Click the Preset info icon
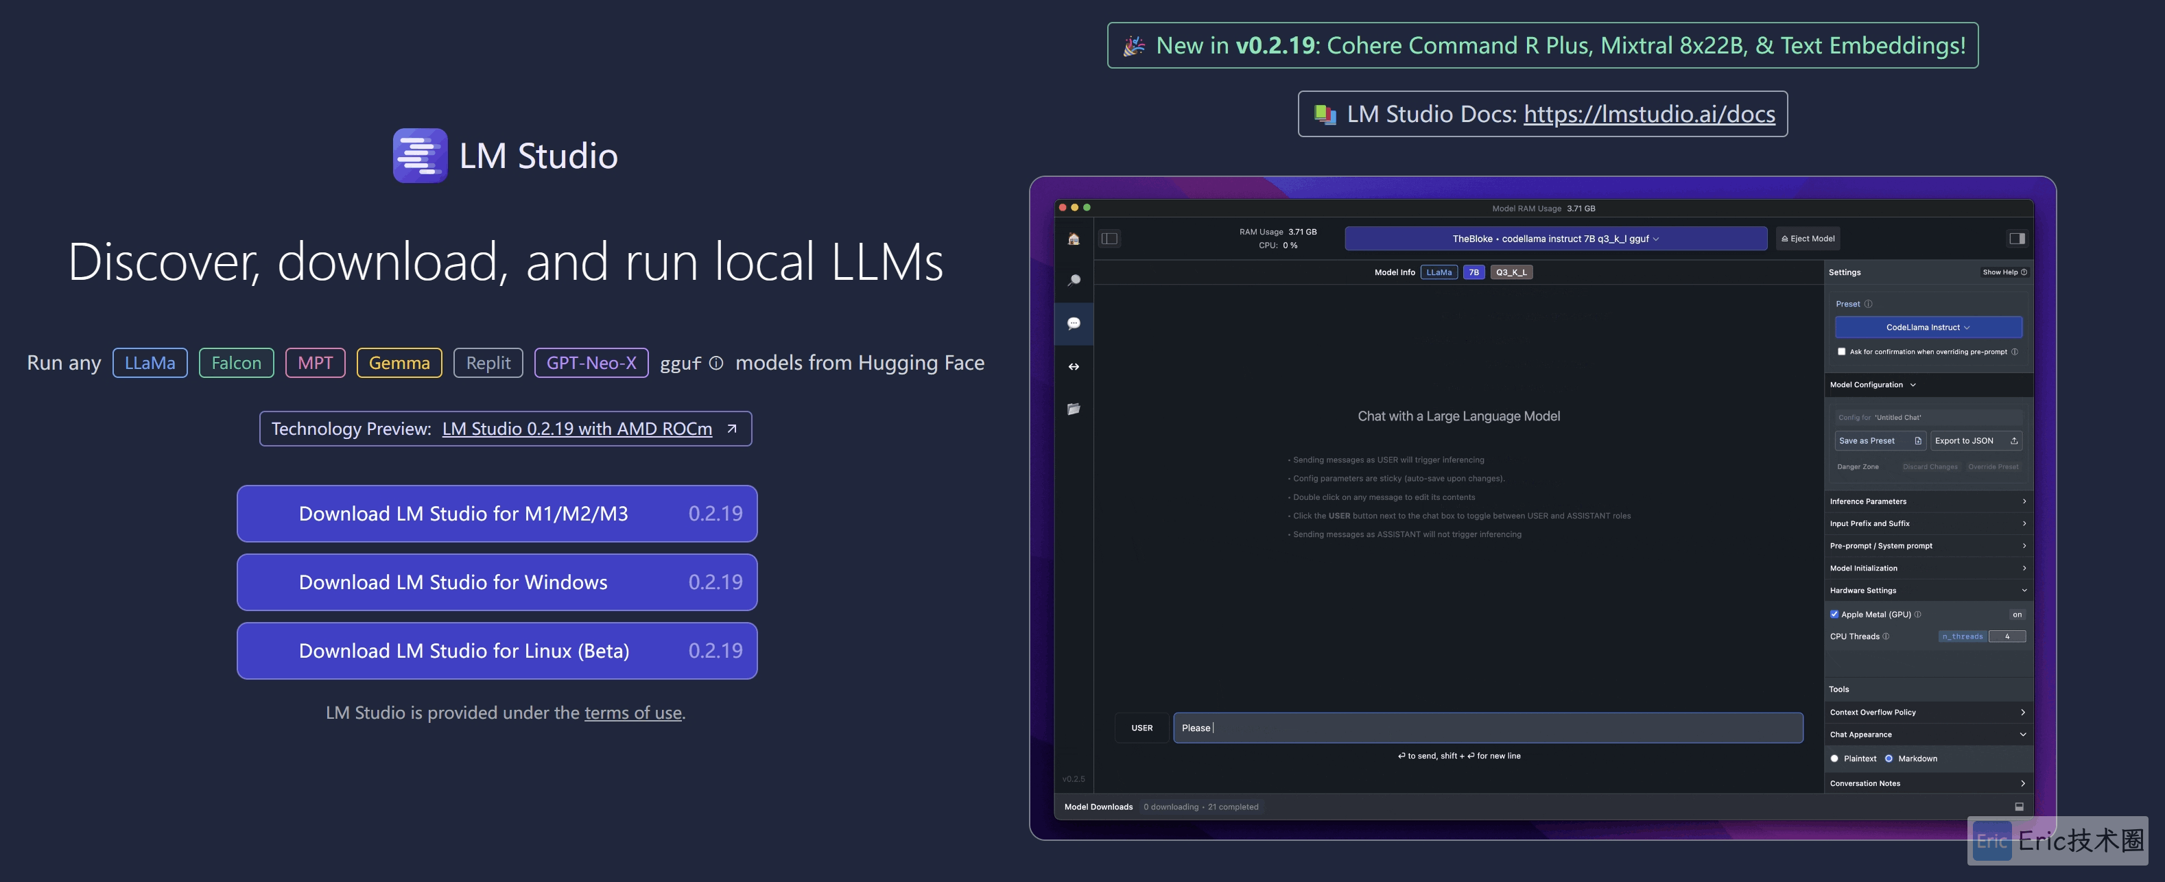The width and height of the screenshot is (2165, 882). [1869, 304]
